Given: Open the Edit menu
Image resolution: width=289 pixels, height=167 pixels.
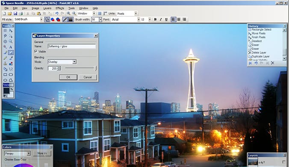Looking at the screenshot, I should click(x=15, y=8).
